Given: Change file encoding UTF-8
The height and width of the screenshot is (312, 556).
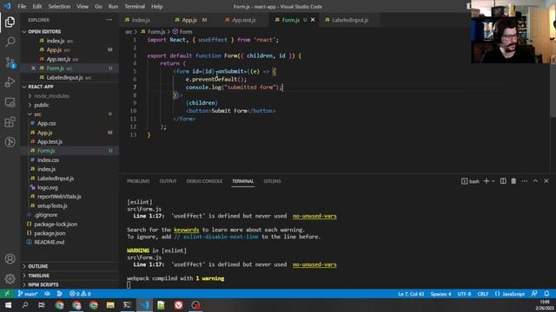Looking at the screenshot, I should tap(464, 294).
